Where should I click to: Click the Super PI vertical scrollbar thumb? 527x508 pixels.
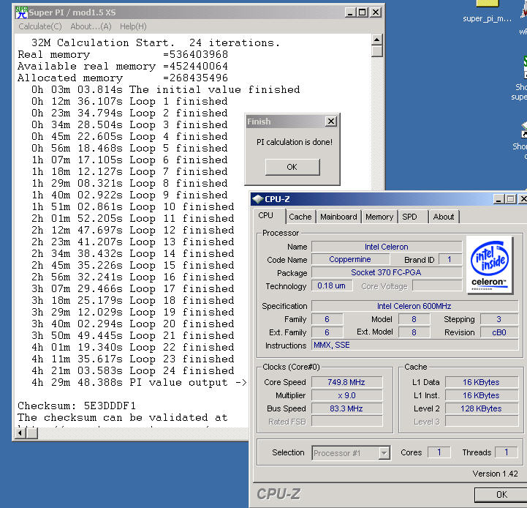coord(377,51)
